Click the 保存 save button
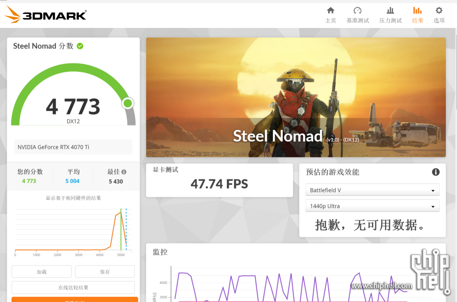Screen dimensions: 457x302 (x=105, y=272)
